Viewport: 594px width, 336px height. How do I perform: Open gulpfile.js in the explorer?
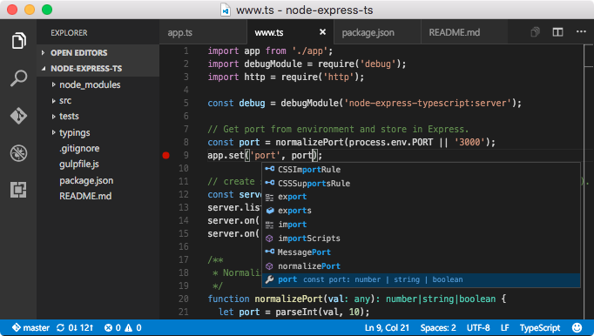click(x=78, y=165)
